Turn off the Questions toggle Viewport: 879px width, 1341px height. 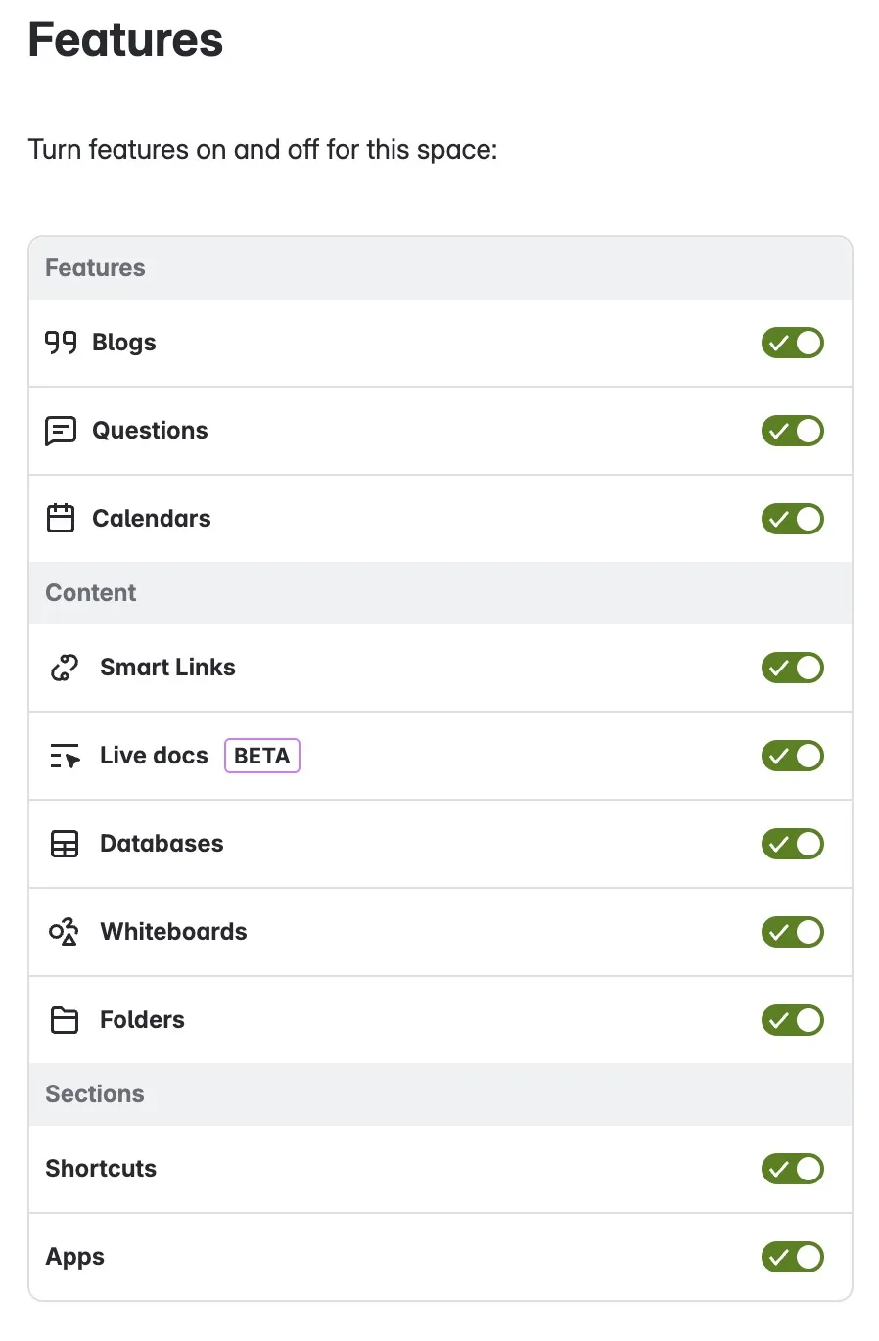click(793, 431)
